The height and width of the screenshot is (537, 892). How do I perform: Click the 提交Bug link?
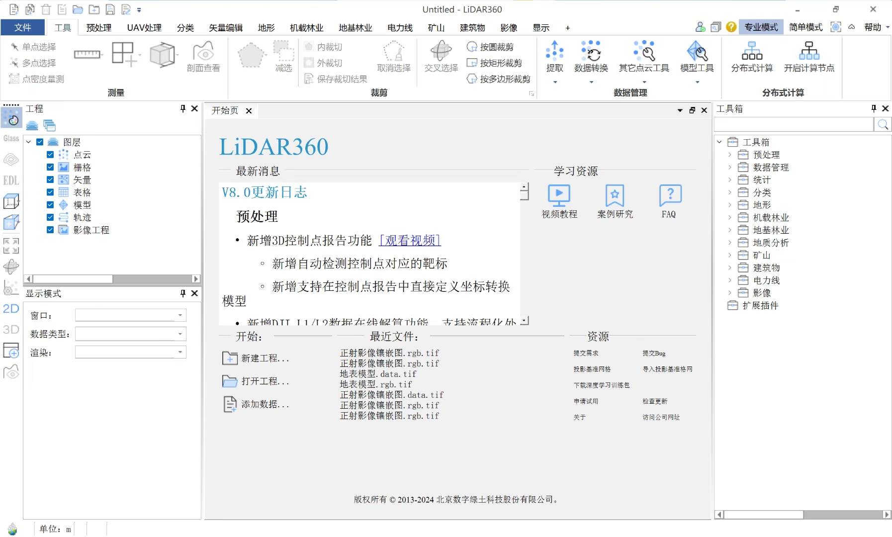[654, 353]
